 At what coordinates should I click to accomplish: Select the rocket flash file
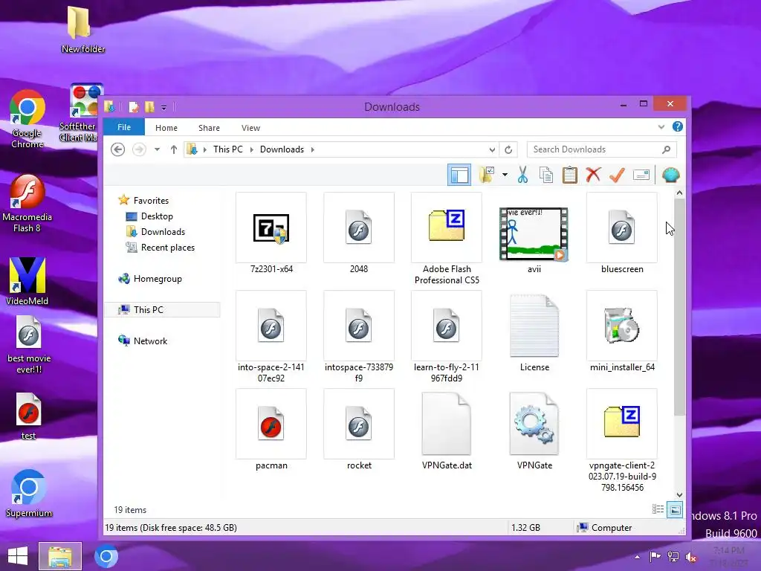point(359,430)
